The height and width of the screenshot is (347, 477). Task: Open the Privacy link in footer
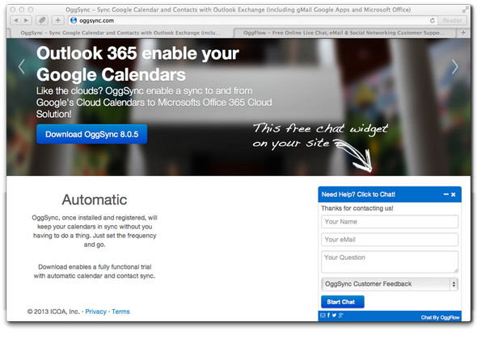tap(96, 311)
